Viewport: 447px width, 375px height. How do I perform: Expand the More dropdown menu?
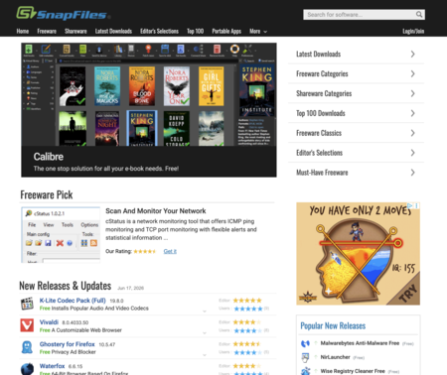tap(258, 31)
